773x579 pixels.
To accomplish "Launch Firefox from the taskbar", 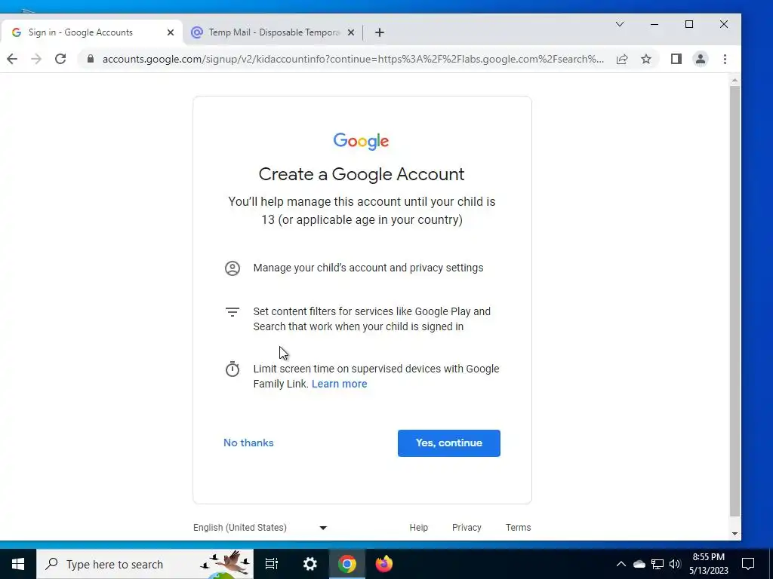I will 384,564.
